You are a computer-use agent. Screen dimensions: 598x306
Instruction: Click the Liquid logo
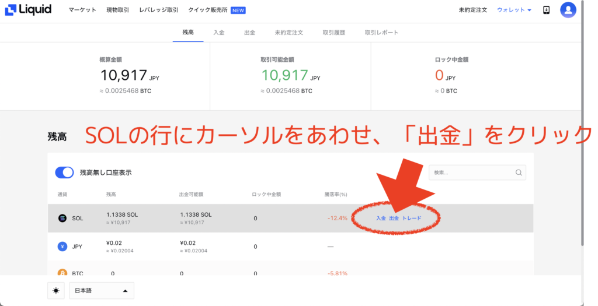[x=28, y=10]
